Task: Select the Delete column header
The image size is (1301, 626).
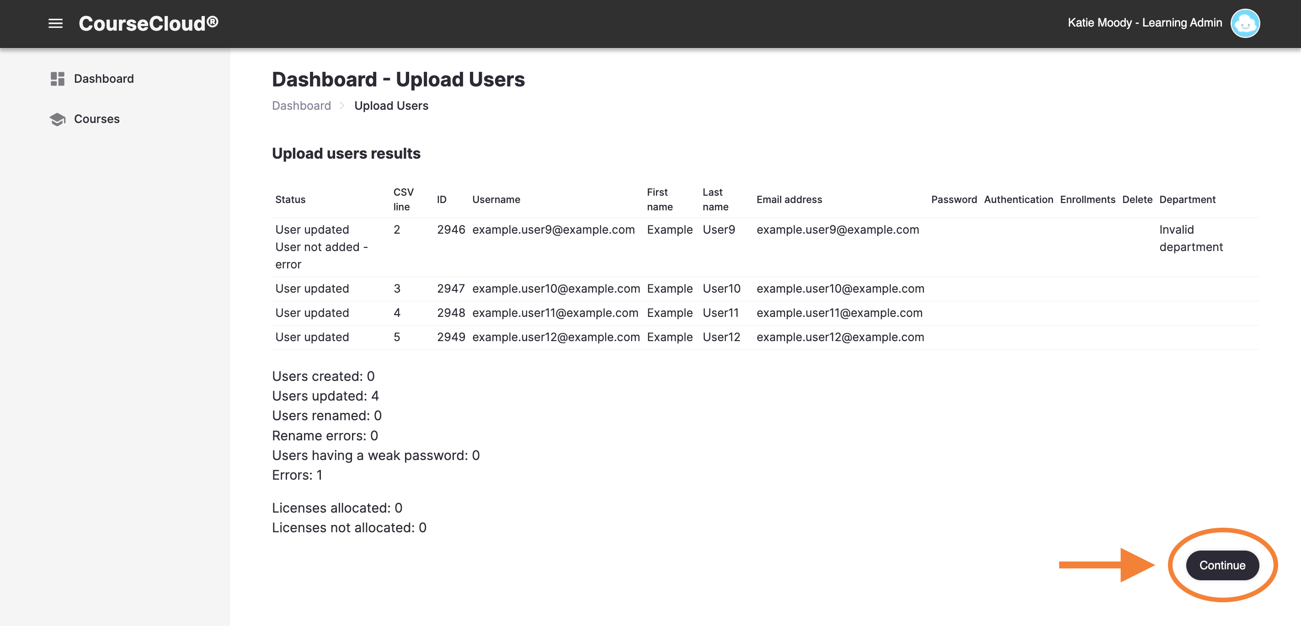Action: pos(1137,199)
